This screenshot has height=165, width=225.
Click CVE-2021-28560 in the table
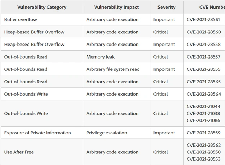tap(203, 32)
